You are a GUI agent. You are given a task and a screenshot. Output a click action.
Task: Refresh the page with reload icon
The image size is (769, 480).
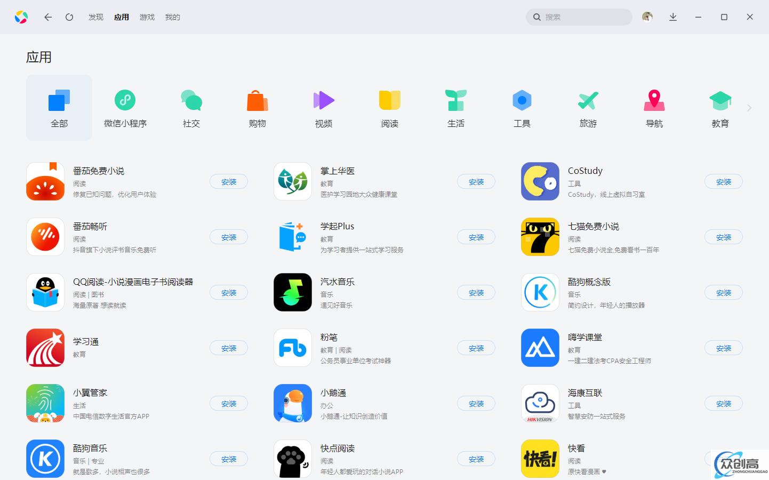point(69,17)
